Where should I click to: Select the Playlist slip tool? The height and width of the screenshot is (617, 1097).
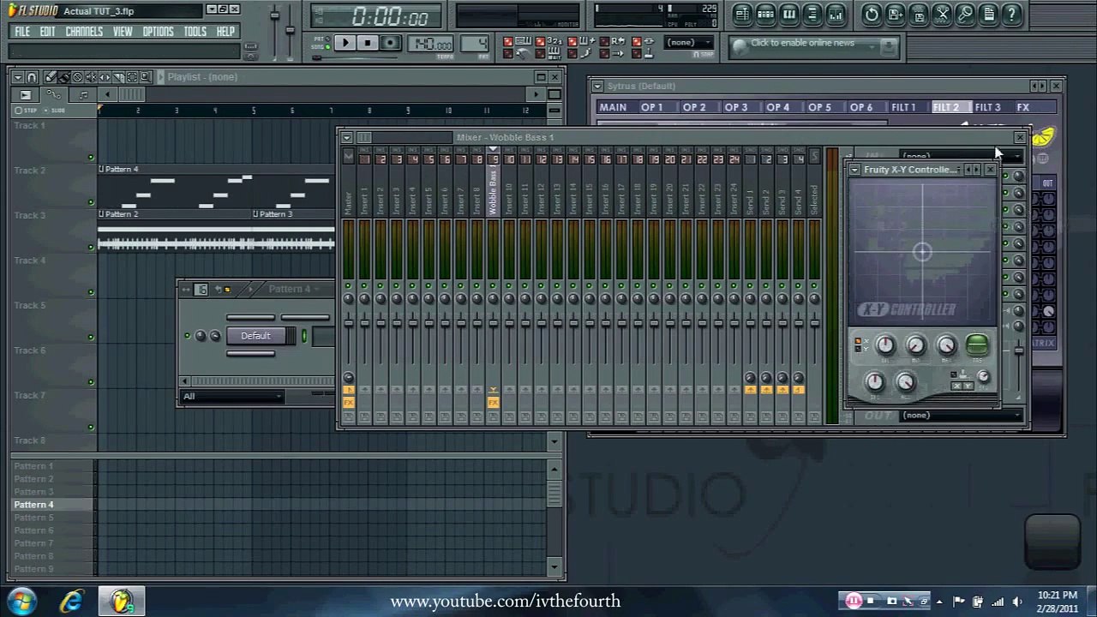[105, 77]
